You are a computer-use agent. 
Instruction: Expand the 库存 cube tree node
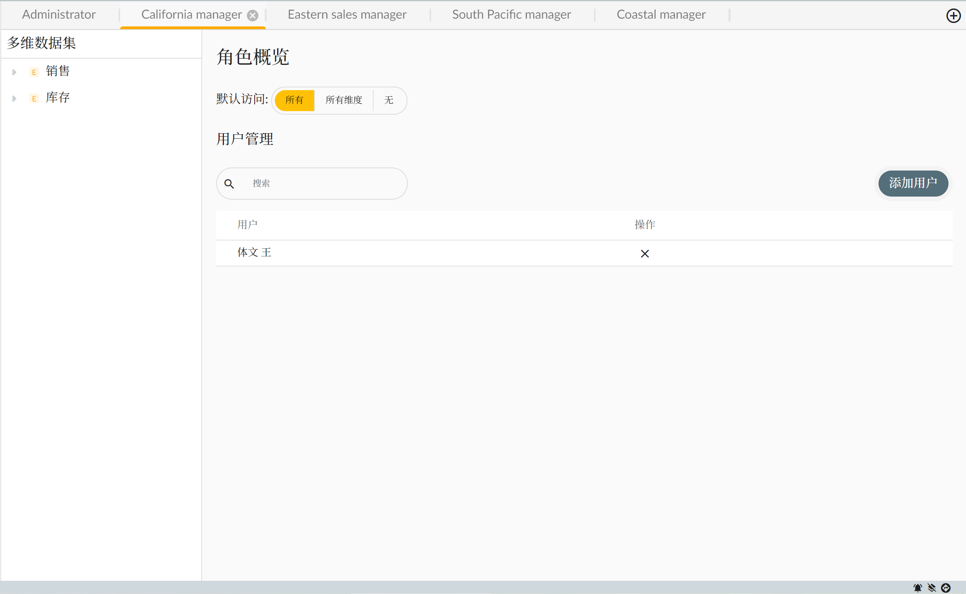pos(14,98)
